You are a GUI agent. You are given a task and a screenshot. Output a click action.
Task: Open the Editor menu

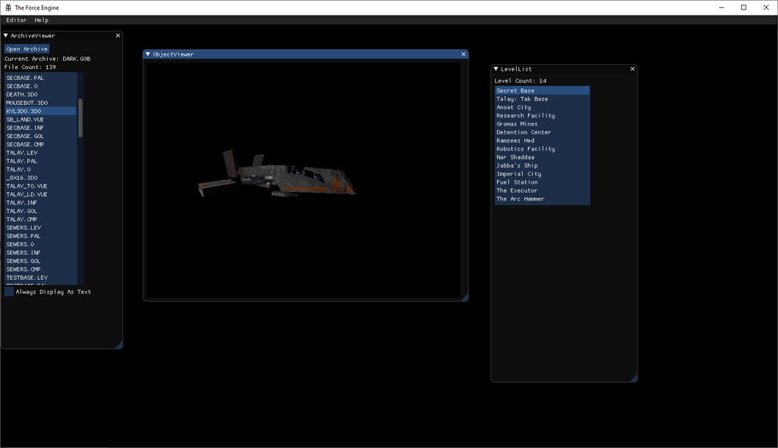16,21
